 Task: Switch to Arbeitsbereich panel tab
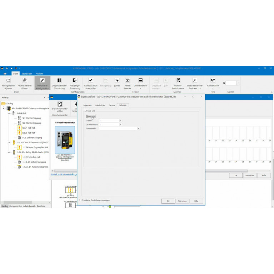(x=29, y=206)
